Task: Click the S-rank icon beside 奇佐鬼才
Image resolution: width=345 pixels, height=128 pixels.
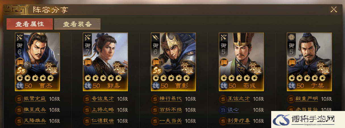Action: 87,99
